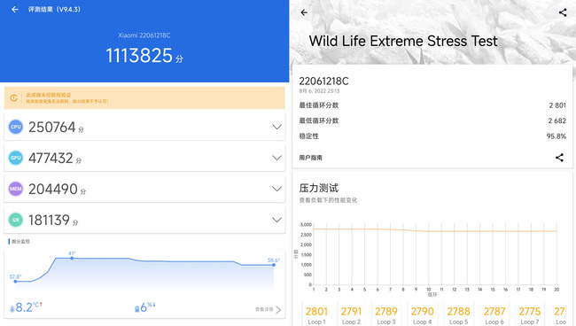Screen dimensions: 576x326
Task: Share the stress test from header
Action: click(563, 12)
